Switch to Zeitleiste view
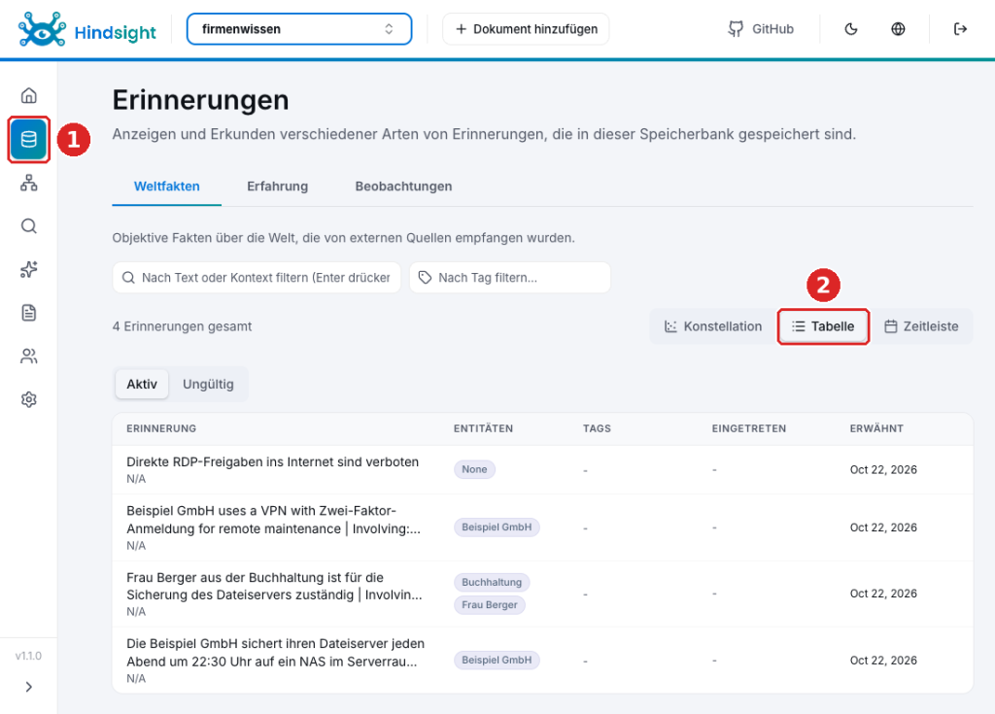Screen dimensions: 995x714 point(921,326)
